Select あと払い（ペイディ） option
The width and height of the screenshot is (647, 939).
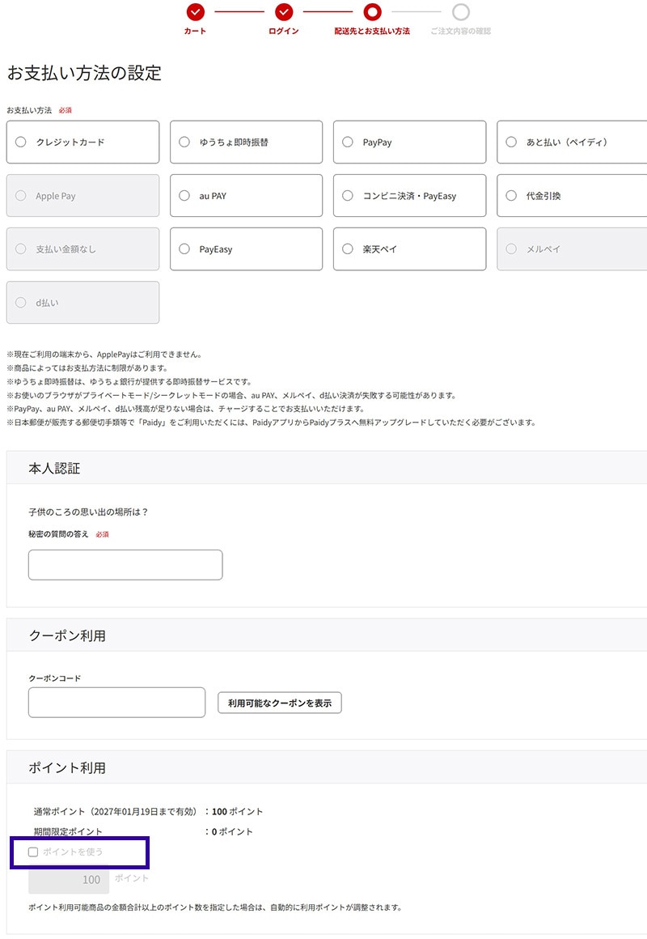[573, 142]
